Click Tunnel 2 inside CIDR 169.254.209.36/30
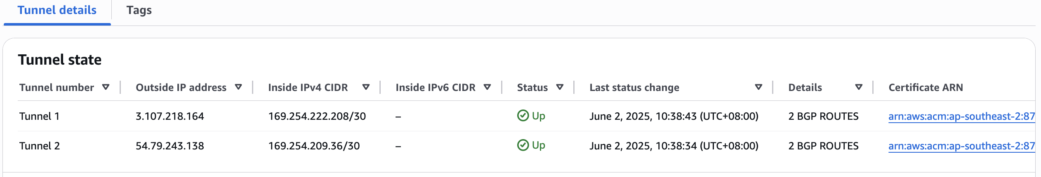 tap(314, 146)
